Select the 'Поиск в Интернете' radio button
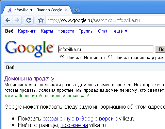Viewport: 165px width, 129px height. [x=62, y=57]
